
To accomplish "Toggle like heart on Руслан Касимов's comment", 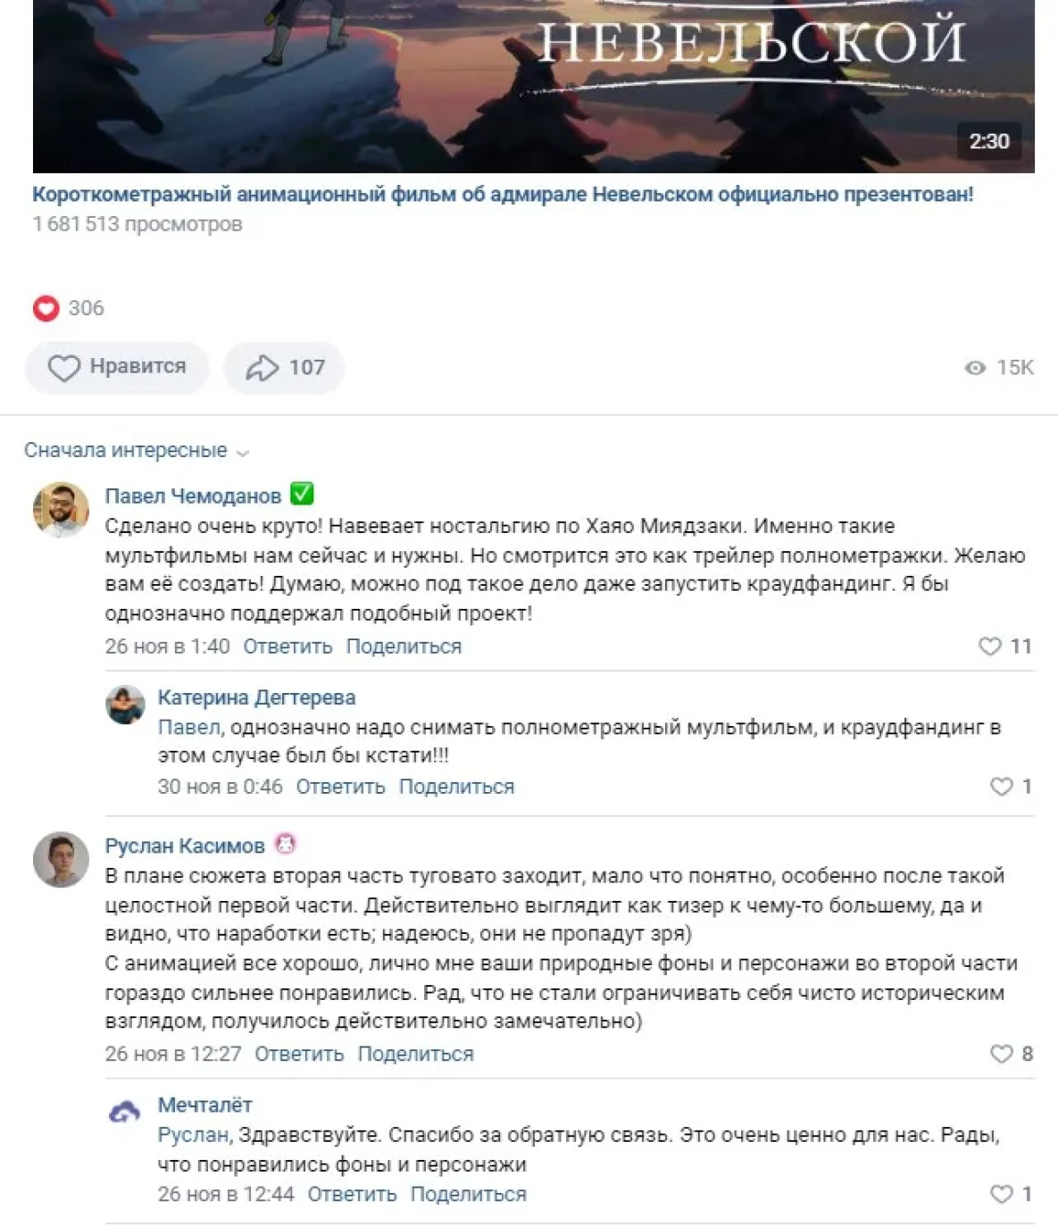I will point(1001,1055).
